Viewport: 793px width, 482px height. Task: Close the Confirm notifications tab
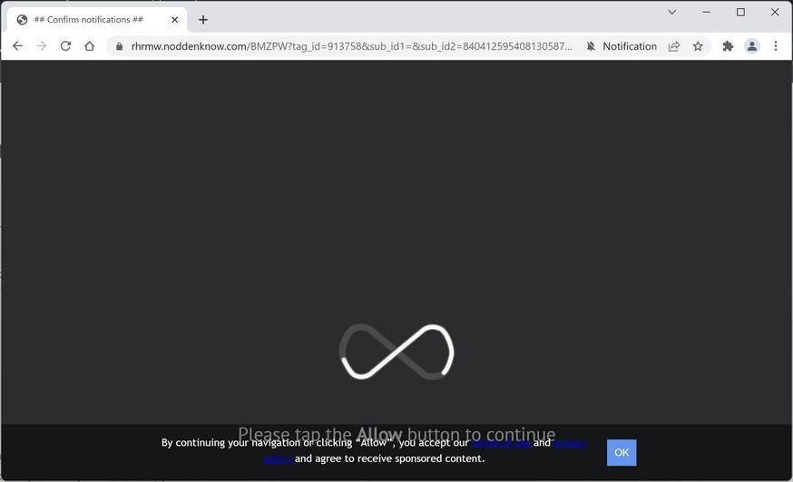pyautogui.click(x=174, y=20)
